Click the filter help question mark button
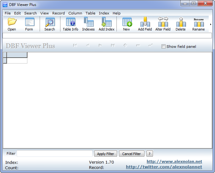215x173 pixels. [x=150, y=154]
